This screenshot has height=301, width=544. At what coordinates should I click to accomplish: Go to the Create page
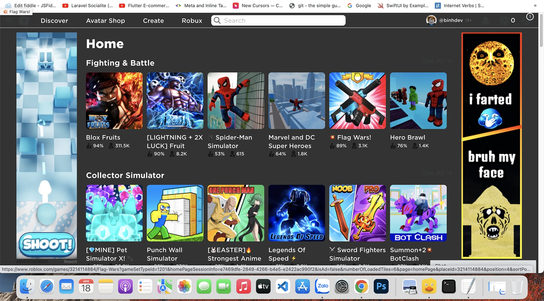(153, 20)
